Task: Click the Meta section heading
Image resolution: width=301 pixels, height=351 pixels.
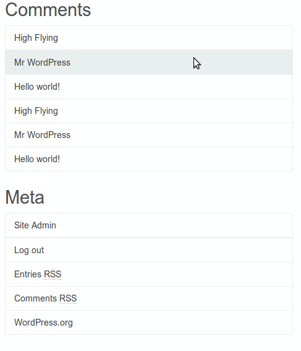Action: pyautogui.click(x=25, y=197)
